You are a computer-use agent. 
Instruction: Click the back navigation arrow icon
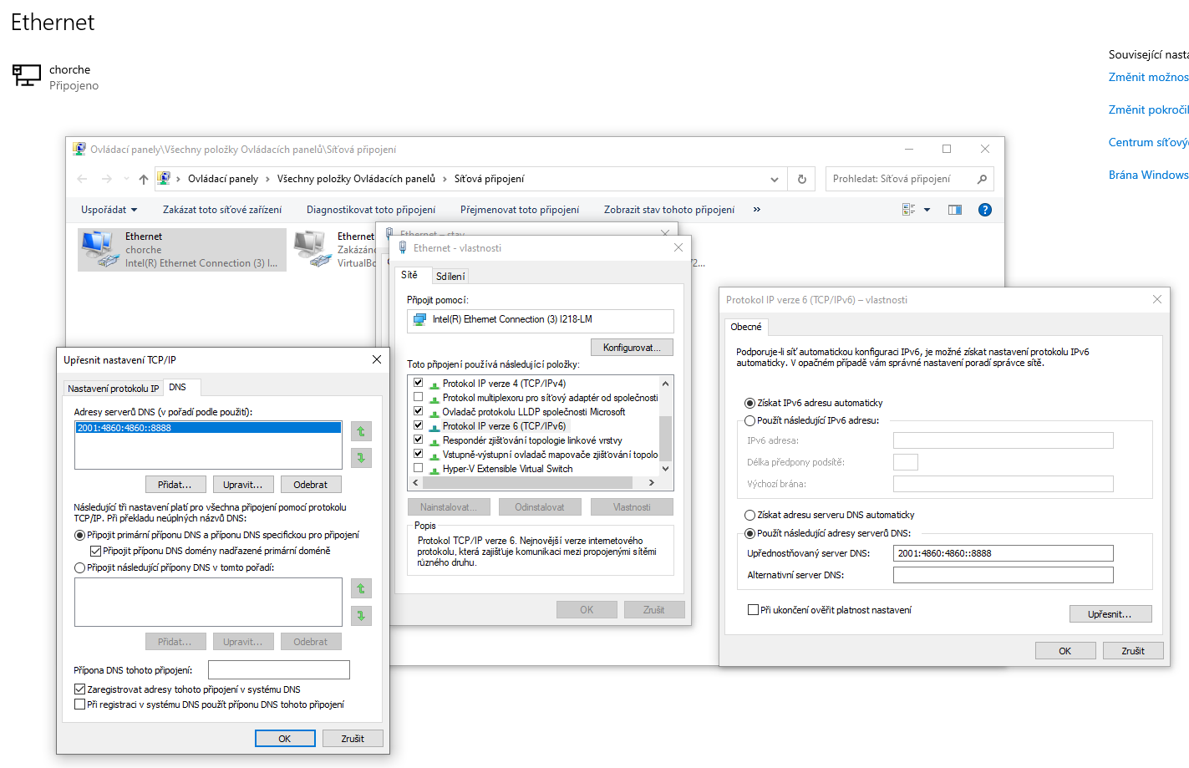(81, 178)
